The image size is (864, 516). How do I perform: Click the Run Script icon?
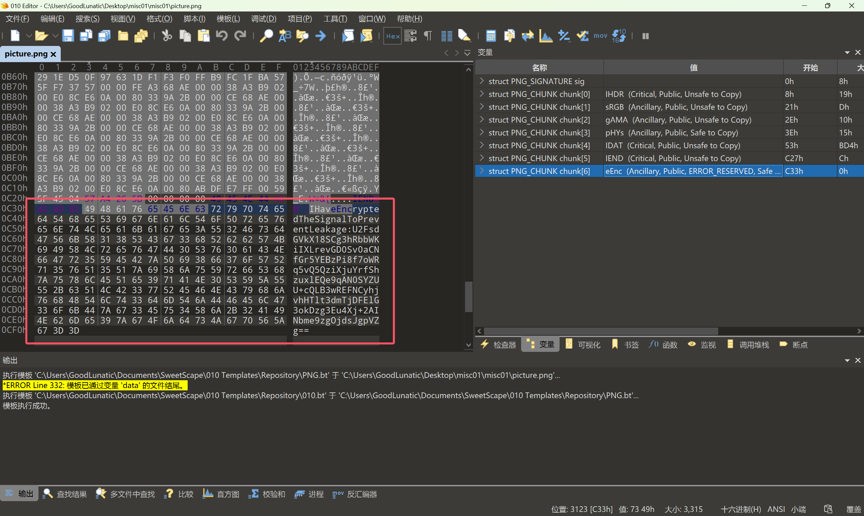pyautogui.click(x=348, y=36)
